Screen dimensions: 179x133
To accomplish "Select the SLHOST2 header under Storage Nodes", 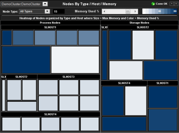I will point(143,27).
